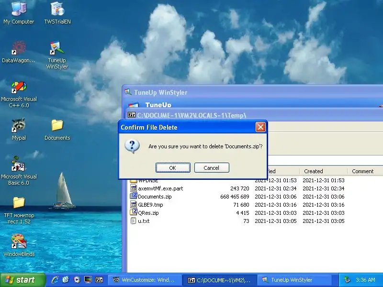Select Microsoft Visual Basic 6.0 shortcut
383x287 pixels.
pyautogui.click(x=19, y=171)
